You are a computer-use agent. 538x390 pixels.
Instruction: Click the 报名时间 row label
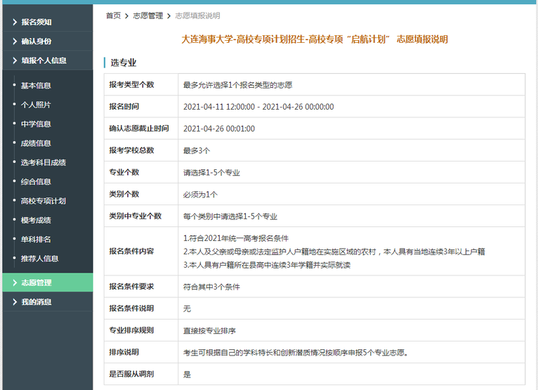[124, 106]
